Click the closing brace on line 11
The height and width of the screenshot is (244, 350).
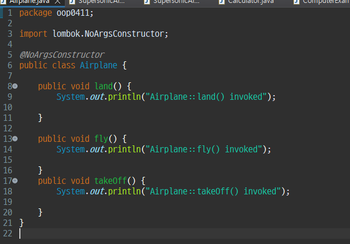40,118
